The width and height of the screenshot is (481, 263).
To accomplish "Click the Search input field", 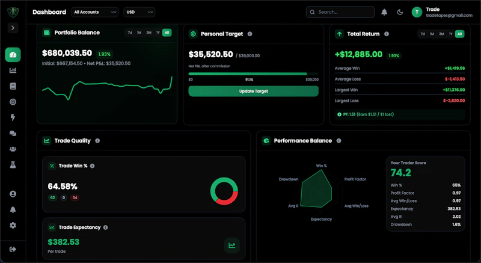I will pyautogui.click(x=340, y=12).
